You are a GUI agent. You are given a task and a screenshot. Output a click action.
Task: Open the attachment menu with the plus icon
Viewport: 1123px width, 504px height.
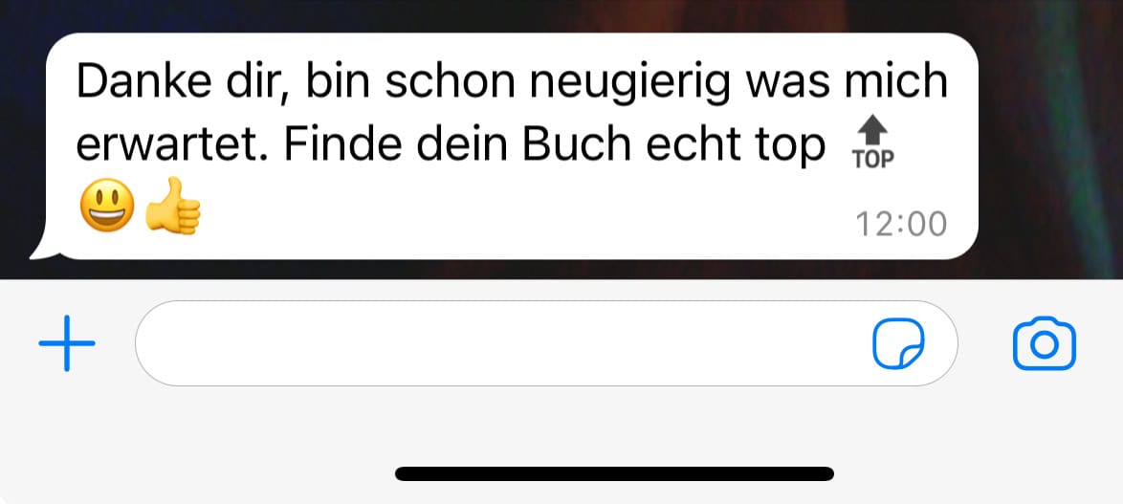pyautogui.click(x=67, y=343)
